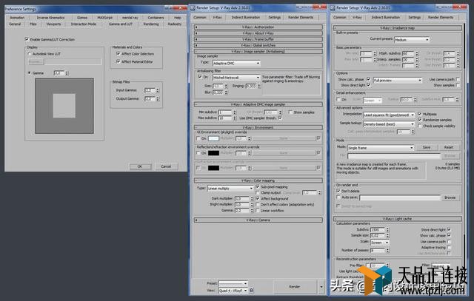Image resolution: width=474 pixels, height=301 pixels.
Task: Expand the V-Ray:: Authorization rollout
Action: click(x=258, y=27)
